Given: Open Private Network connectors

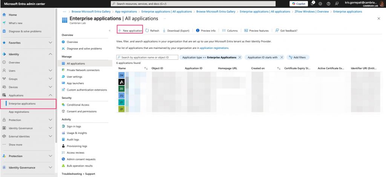Looking at the screenshot, I should [x=84, y=70].
